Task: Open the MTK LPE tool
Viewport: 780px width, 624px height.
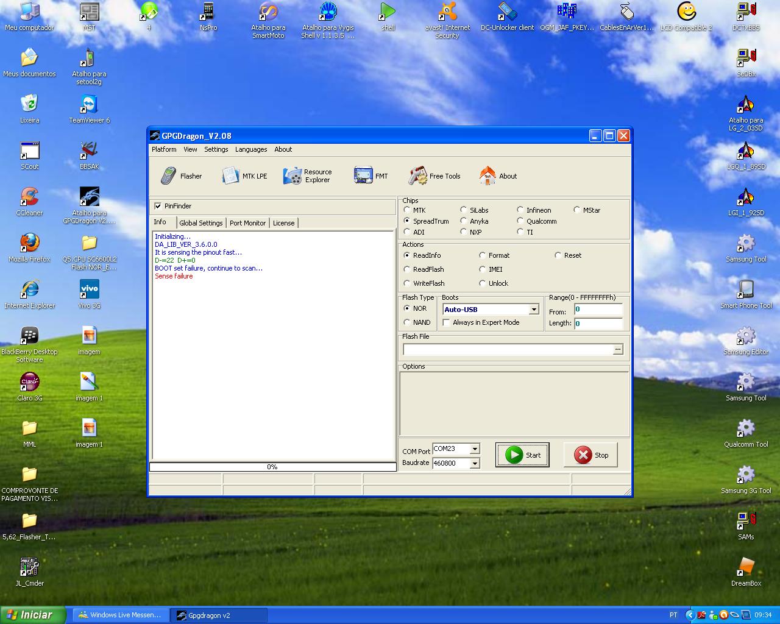Action: pos(245,176)
